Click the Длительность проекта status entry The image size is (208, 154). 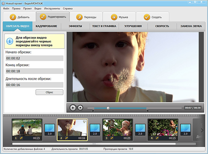[70, 149]
